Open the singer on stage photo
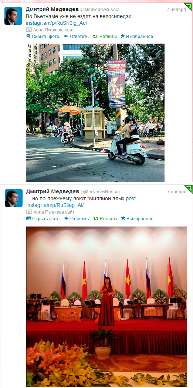The height and width of the screenshot is (388, 193). click(x=106, y=307)
